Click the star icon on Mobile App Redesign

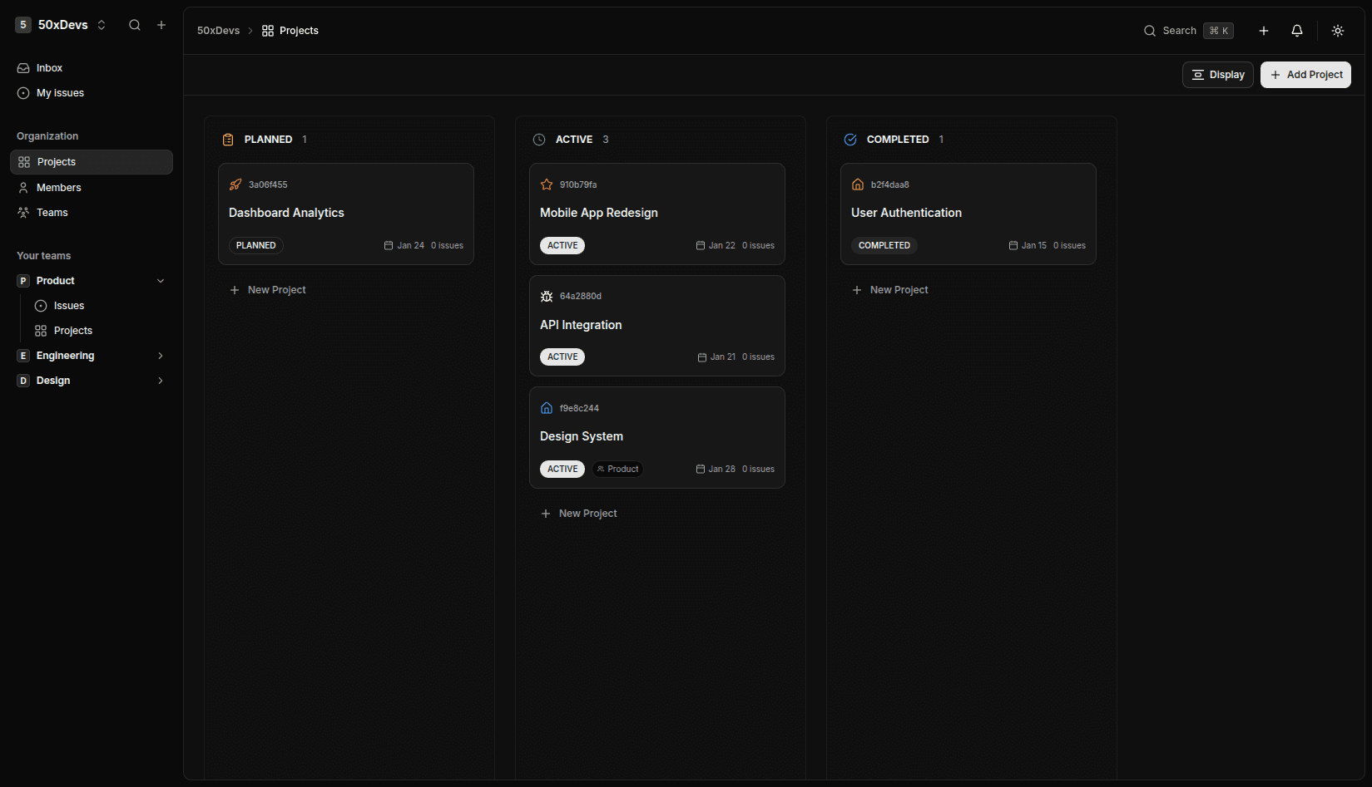[546, 184]
